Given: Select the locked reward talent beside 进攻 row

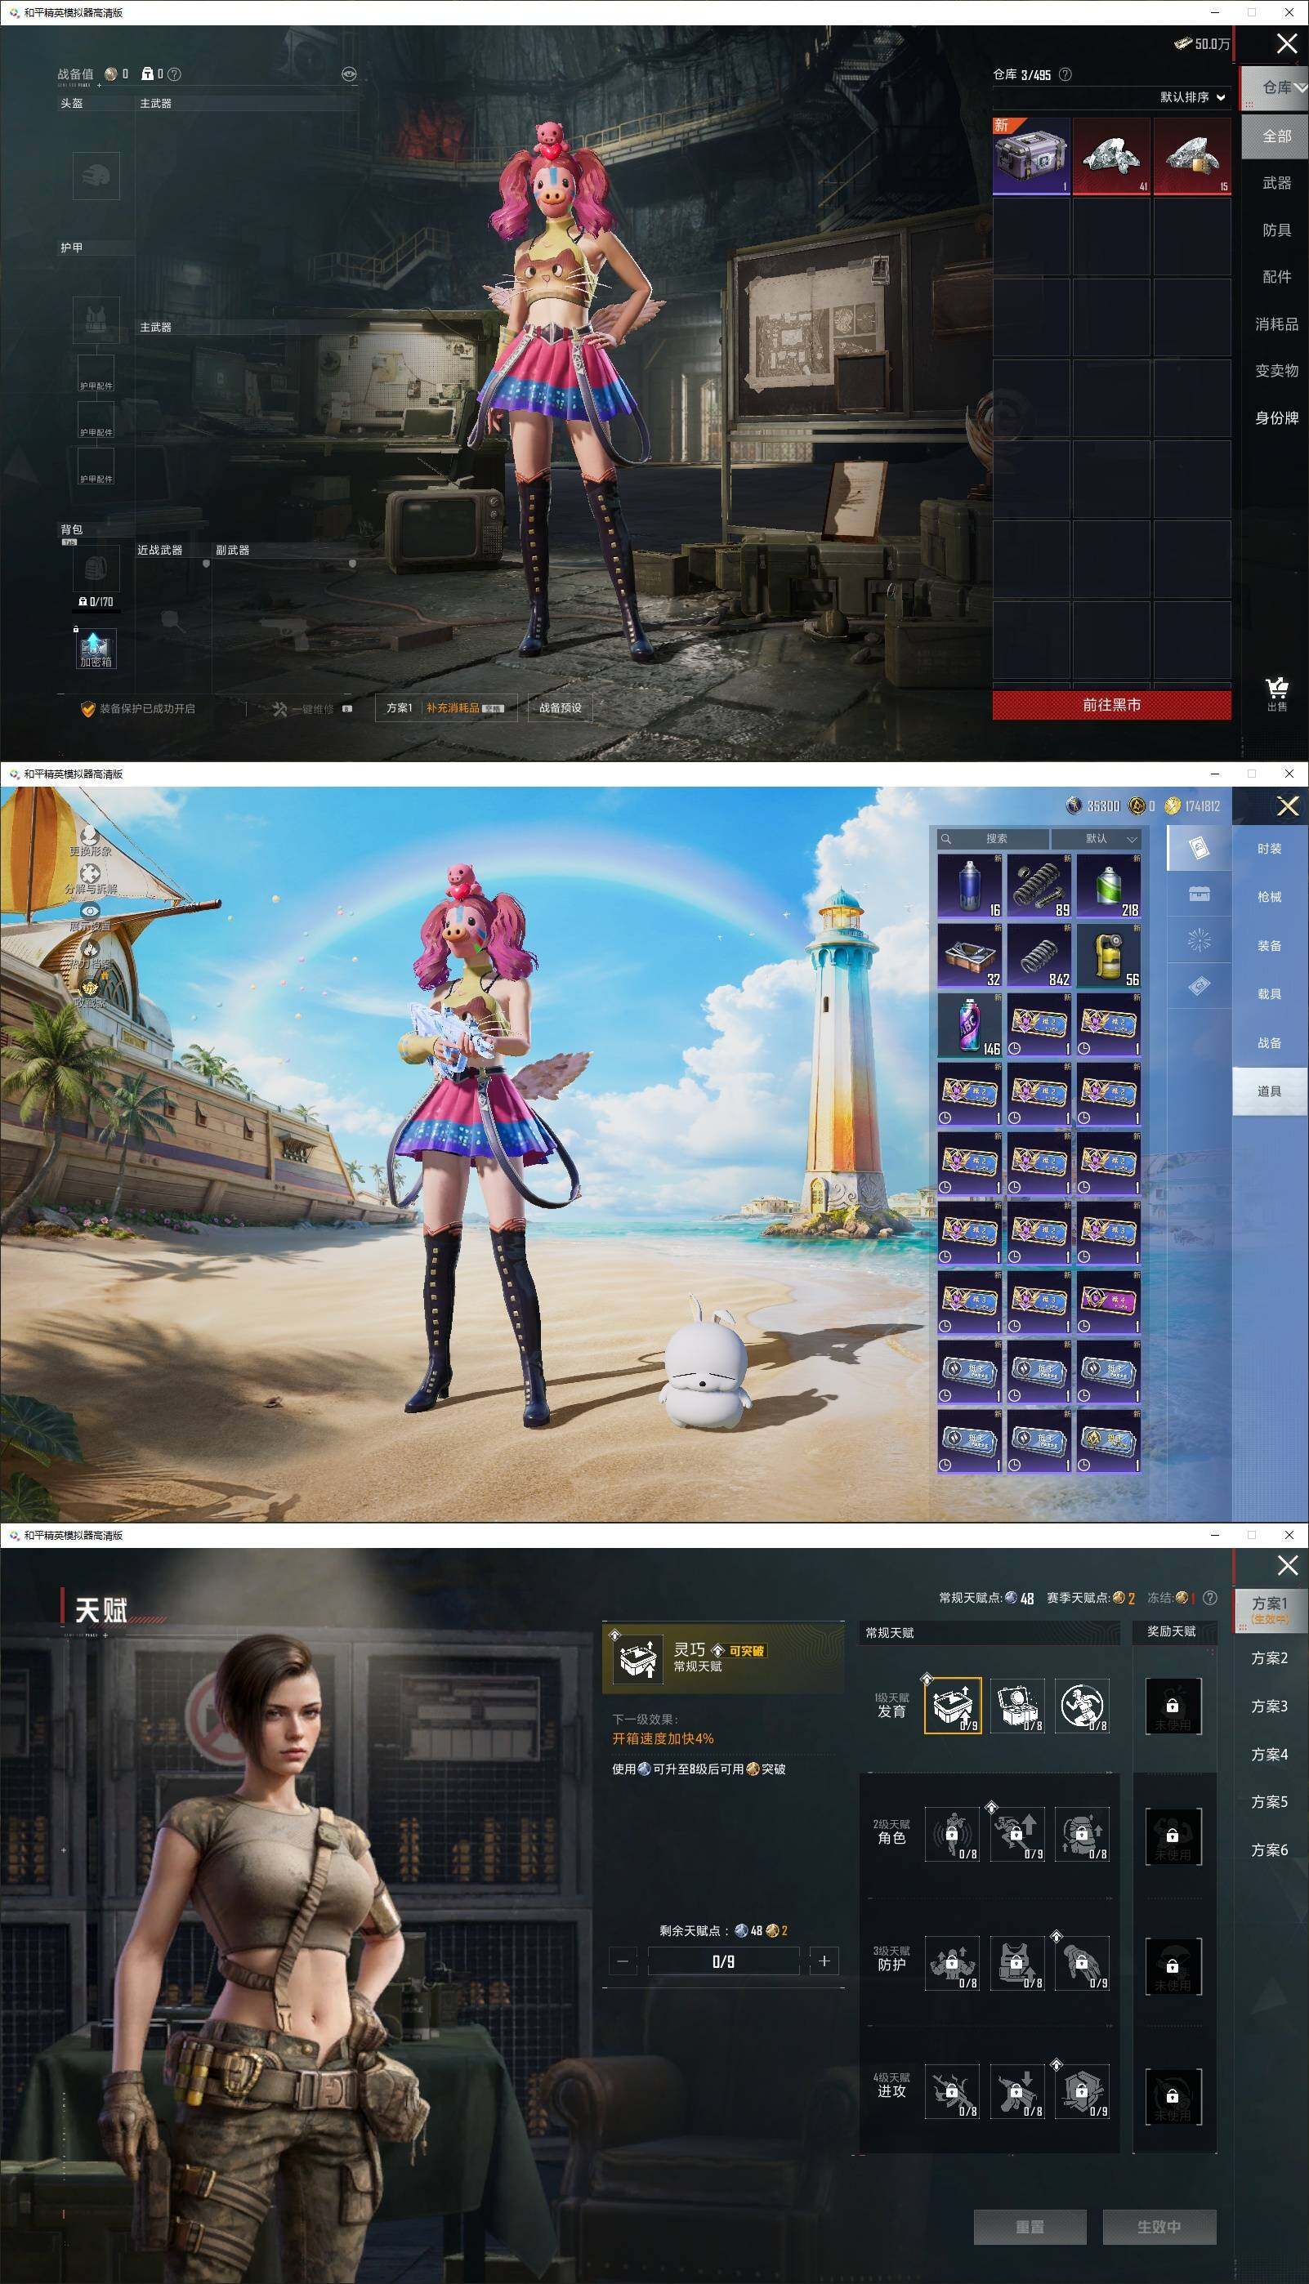Looking at the screenshot, I should point(1173,2095).
